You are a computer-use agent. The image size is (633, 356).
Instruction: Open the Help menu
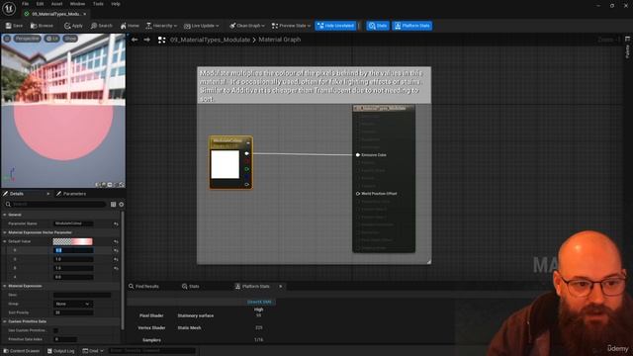coord(116,4)
